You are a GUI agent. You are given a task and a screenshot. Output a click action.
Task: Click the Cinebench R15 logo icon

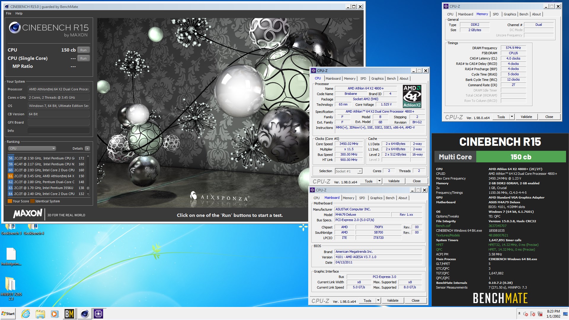pyautogui.click(x=15, y=28)
